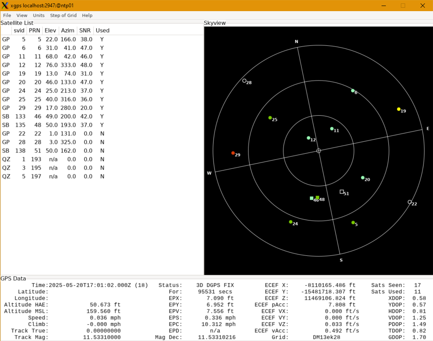Image resolution: width=433 pixels, height=341 pixels.
Task: Click satellite 12 marker in Skyview
Action: (x=308, y=138)
